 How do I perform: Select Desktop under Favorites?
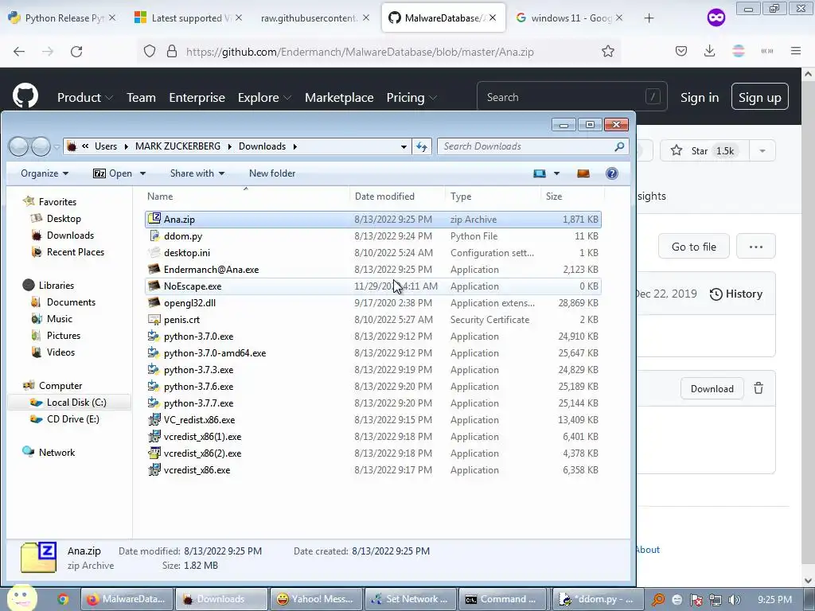tap(64, 219)
